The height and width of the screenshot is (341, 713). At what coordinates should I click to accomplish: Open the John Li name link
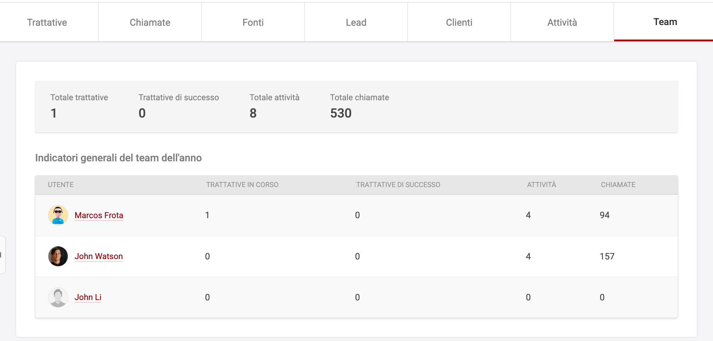tap(88, 297)
